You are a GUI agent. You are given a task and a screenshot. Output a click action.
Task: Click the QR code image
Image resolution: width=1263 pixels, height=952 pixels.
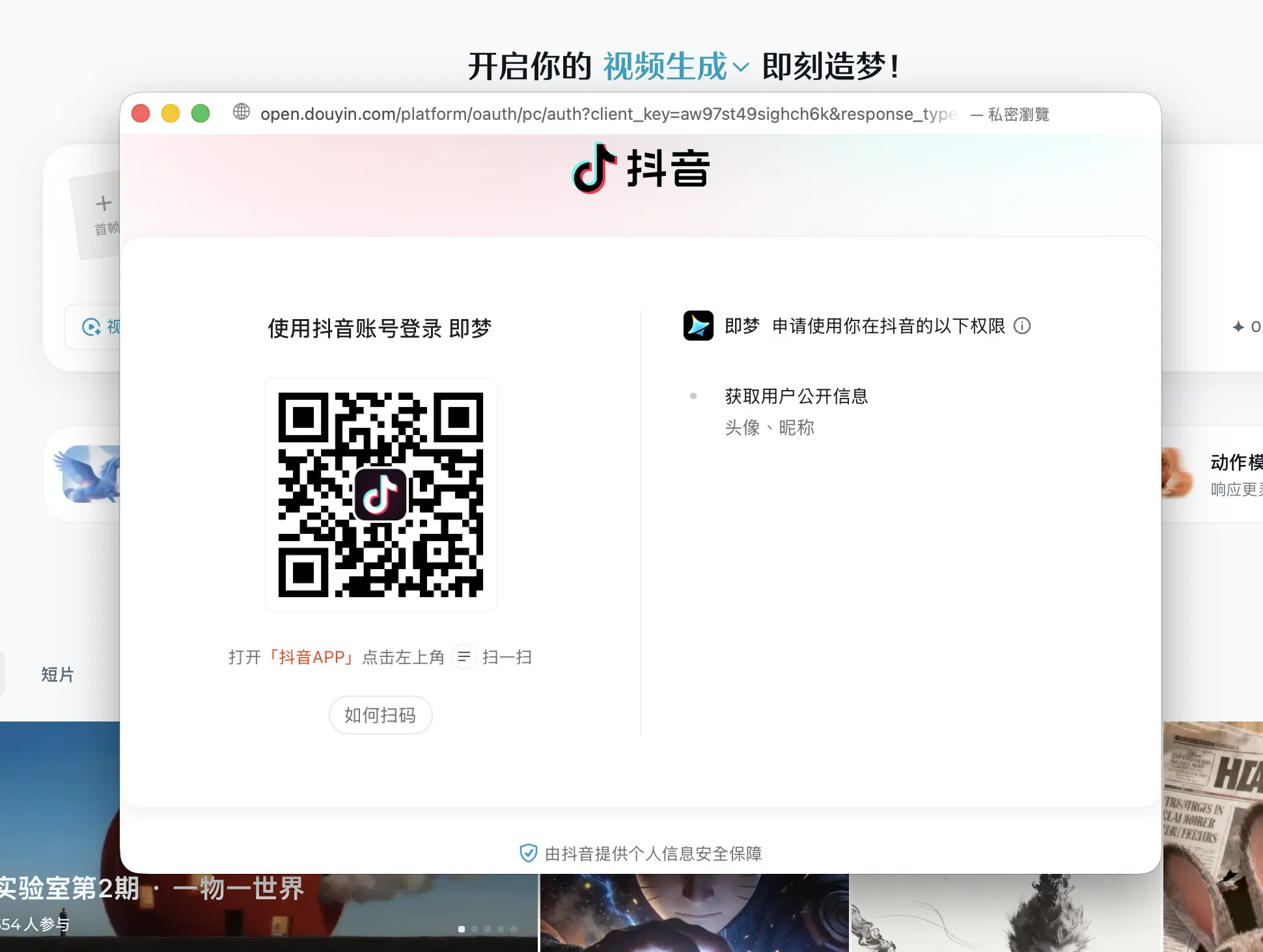[381, 495]
